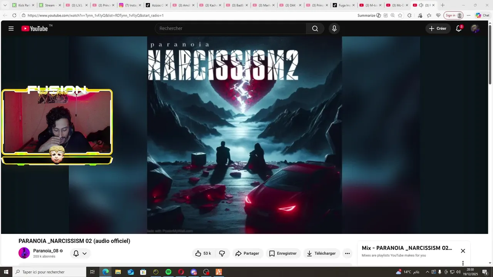
Task: Switch to the Instagram tab
Action: (x=129, y=5)
